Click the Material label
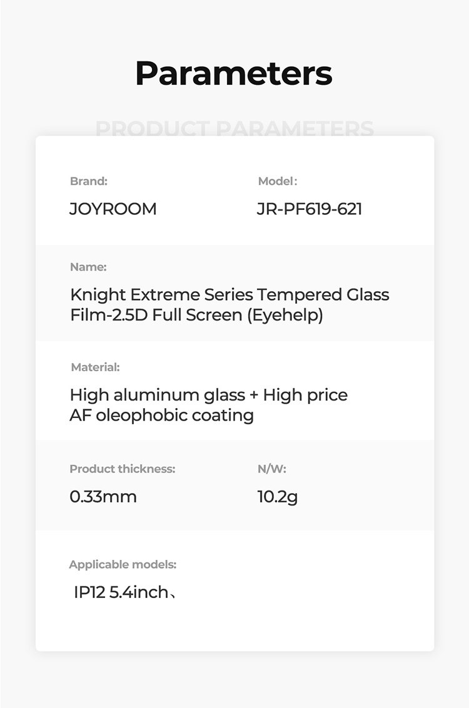This screenshot has width=469, height=708. click(95, 367)
